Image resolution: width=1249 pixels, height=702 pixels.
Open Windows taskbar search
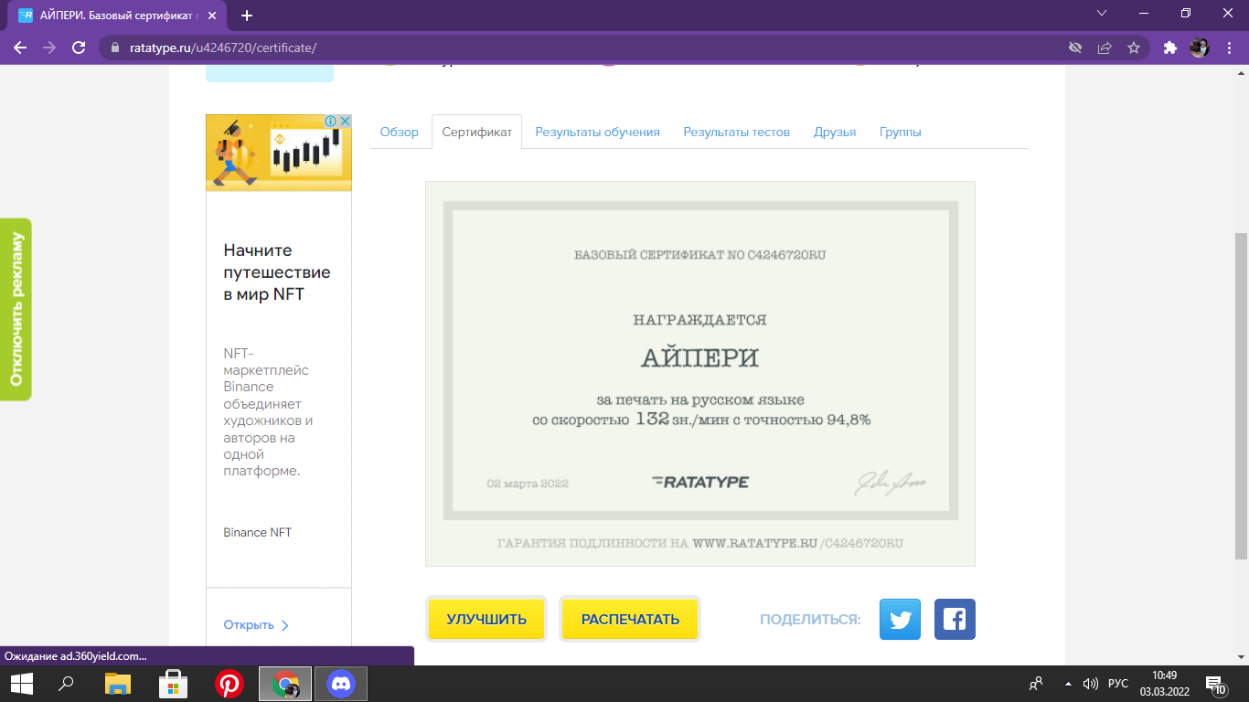[66, 684]
